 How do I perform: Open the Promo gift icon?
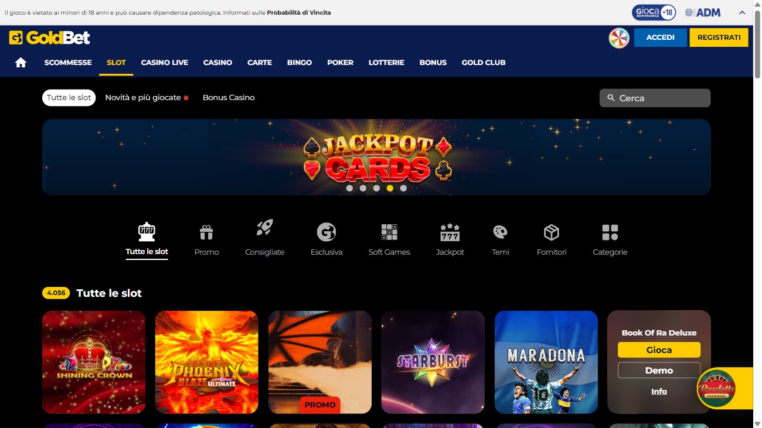(206, 232)
